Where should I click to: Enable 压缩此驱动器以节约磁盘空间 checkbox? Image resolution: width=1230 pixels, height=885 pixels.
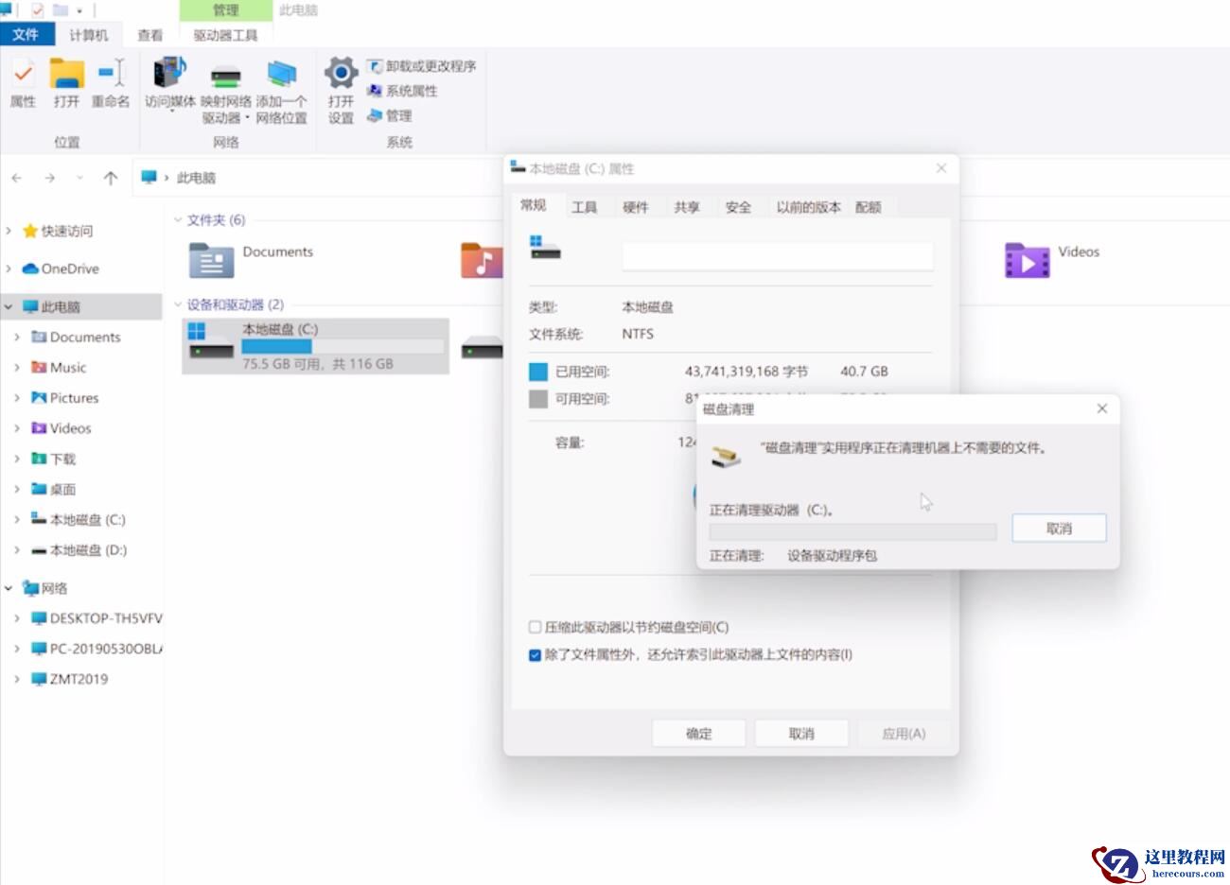536,626
